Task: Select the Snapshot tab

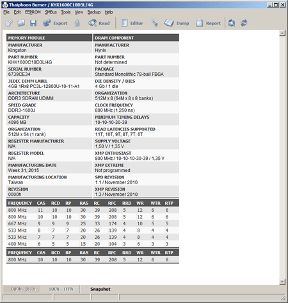Action: coord(100,289)
